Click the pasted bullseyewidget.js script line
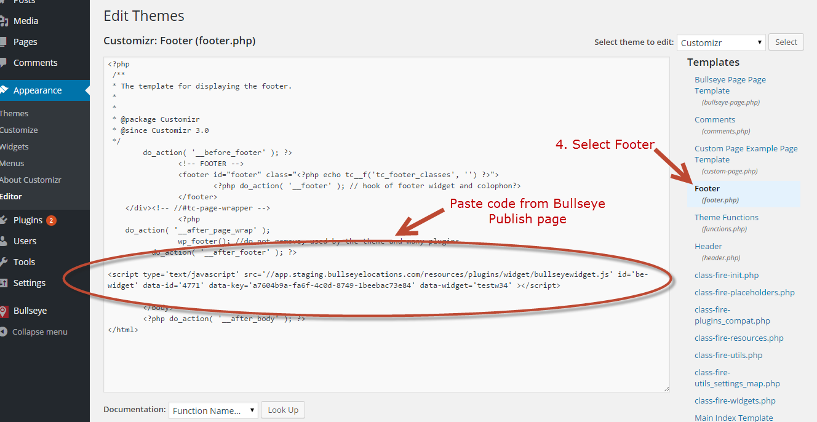817x422 pixels. (378, 280)
